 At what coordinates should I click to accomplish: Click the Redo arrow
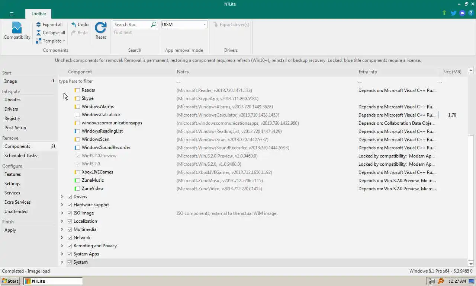pyautogui.click(x=74, y=33)
